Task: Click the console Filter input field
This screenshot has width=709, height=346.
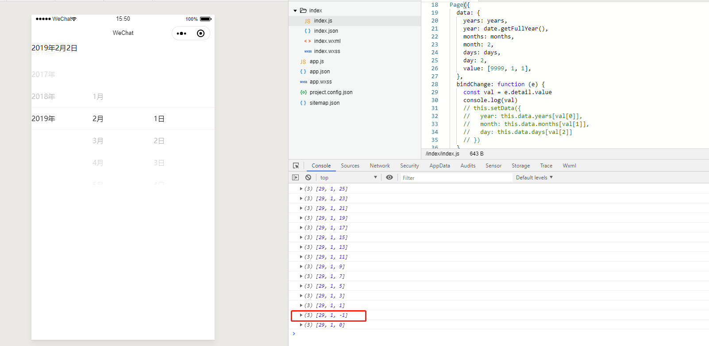Action: click(456, 178)
